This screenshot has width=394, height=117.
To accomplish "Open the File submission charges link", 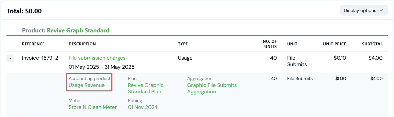I will point(97,58).
